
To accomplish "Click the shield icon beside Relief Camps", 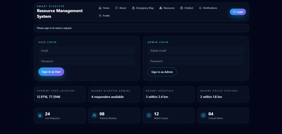I will pos(149,116).
